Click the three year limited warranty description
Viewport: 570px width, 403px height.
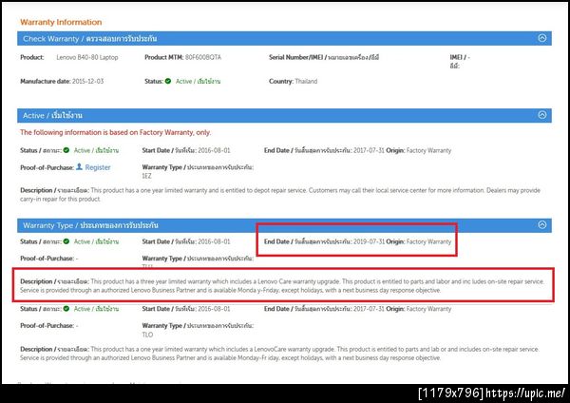pos(282,286)
